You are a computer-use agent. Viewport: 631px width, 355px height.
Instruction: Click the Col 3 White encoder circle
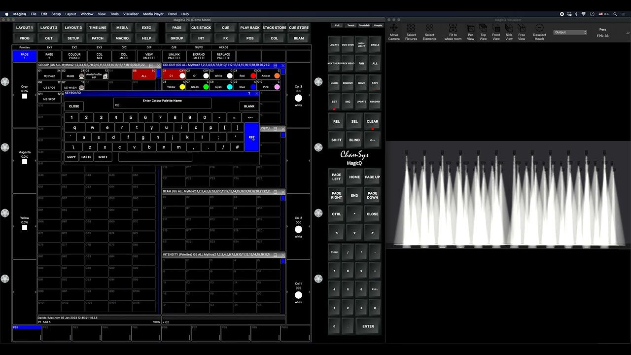(x=298, y=98)
